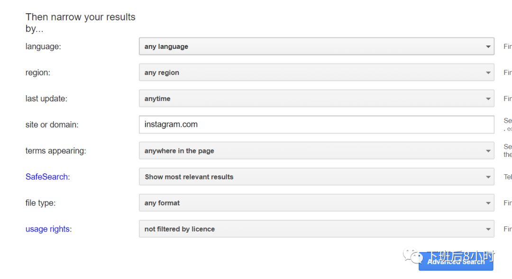Select the 'last update:' label text
This screenshot has width=512, height=279.
[x=46, y=99]
